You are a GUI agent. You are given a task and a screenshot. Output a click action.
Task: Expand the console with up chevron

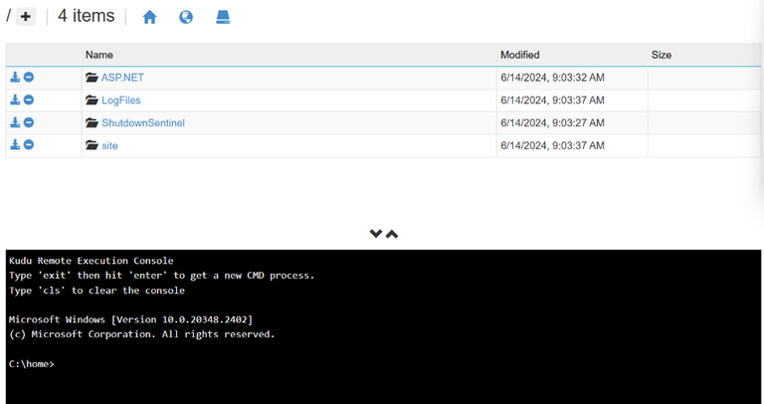click(x=392, y=234)
